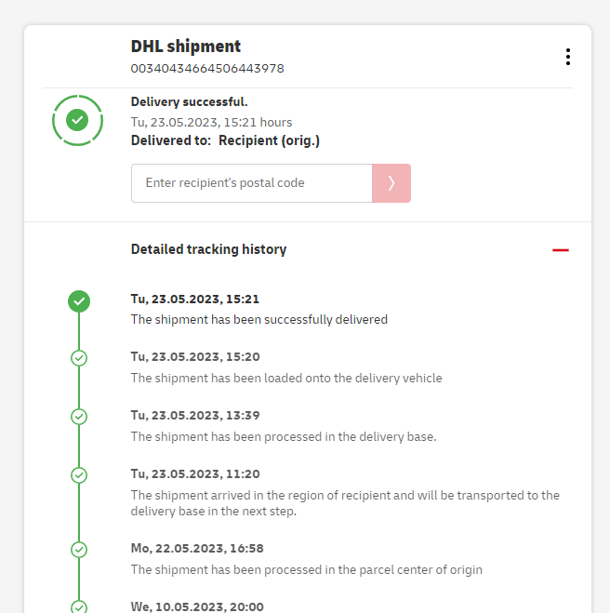Click the filled green checkmark at 15:21
Image resolution: width=610 pixels, height=613 pixels.
click(x=79, y=300)
